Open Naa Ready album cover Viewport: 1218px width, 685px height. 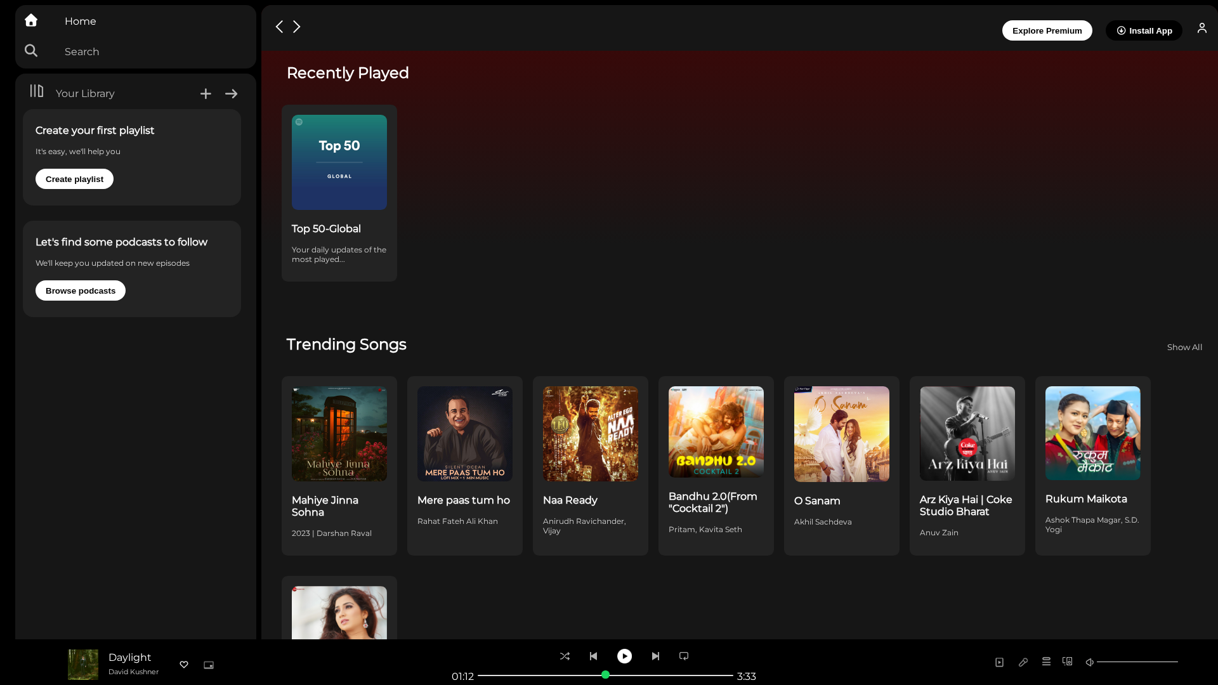click(591, 434)
